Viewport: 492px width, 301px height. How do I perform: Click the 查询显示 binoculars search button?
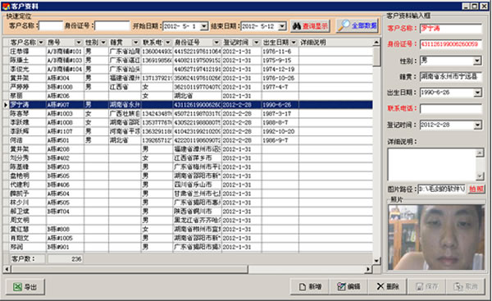(x=310, y=26)
